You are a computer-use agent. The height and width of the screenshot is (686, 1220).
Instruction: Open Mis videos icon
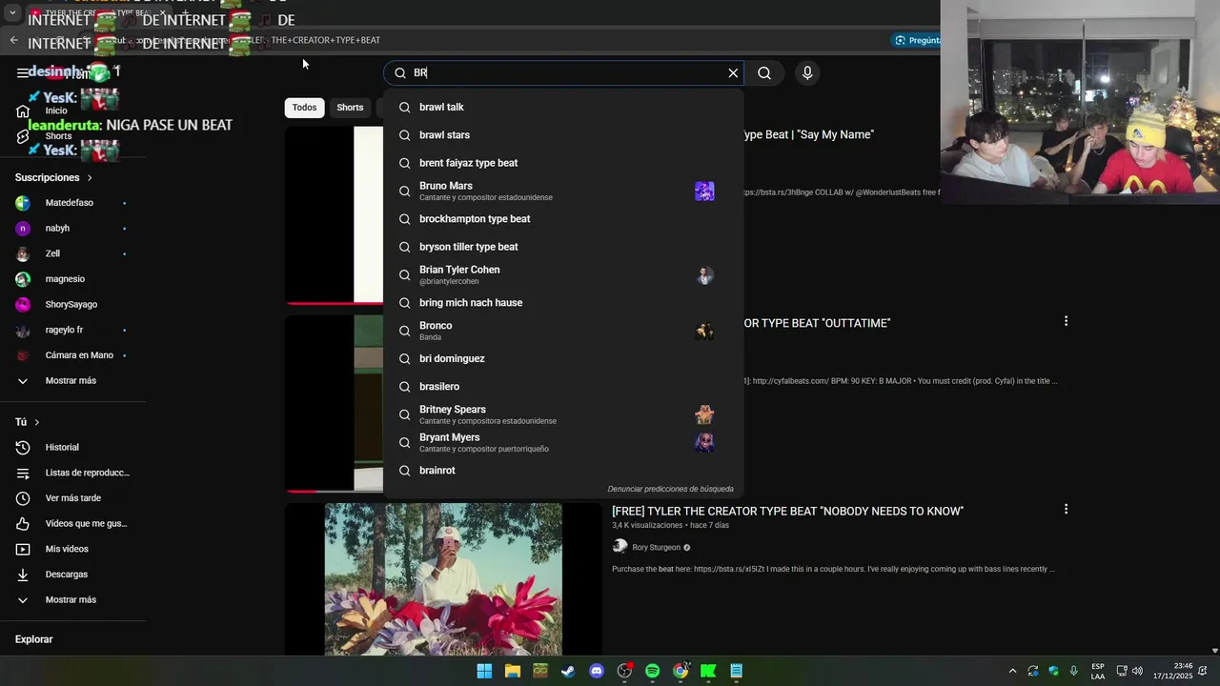point(23,550)
